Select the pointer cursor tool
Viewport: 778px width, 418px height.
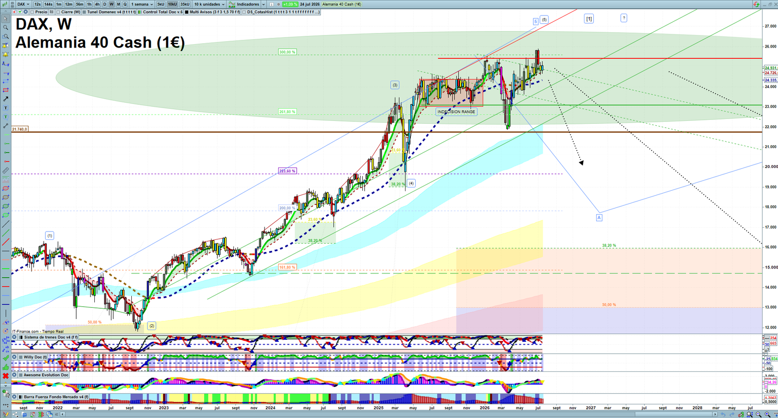pyautogui.click(x=5, y=18)
